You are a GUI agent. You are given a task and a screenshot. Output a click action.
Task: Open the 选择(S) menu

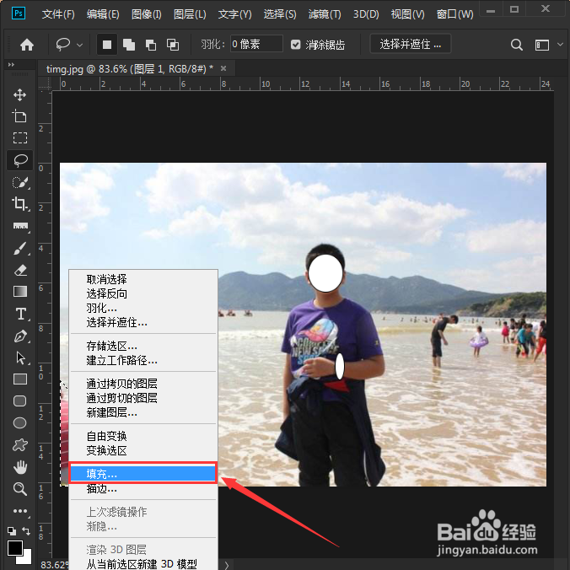[x=280, y=14]
